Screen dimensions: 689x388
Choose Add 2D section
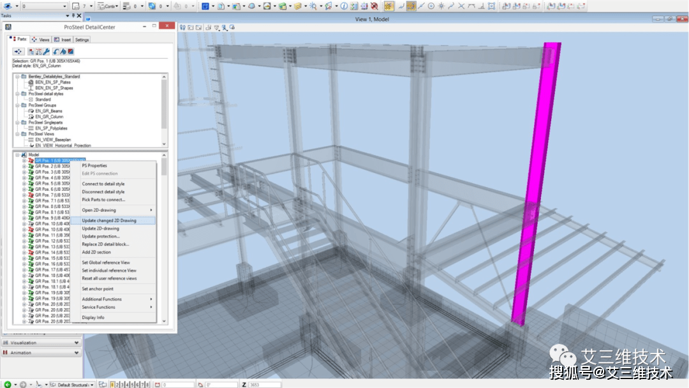point(96,252)
